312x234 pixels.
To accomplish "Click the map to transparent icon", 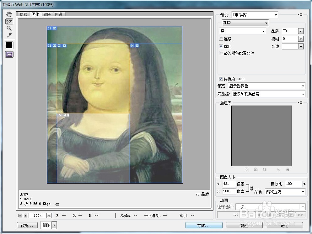I will point(246,169).
